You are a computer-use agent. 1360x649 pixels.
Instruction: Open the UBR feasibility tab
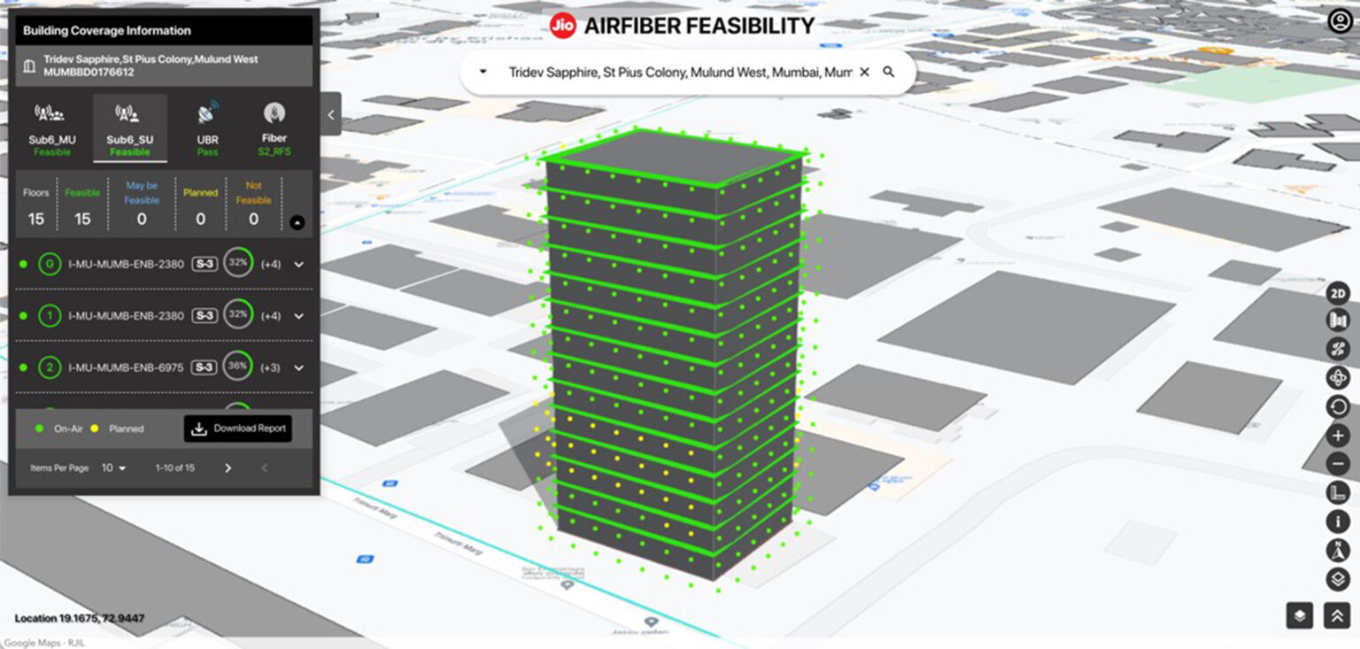[206, 127]
